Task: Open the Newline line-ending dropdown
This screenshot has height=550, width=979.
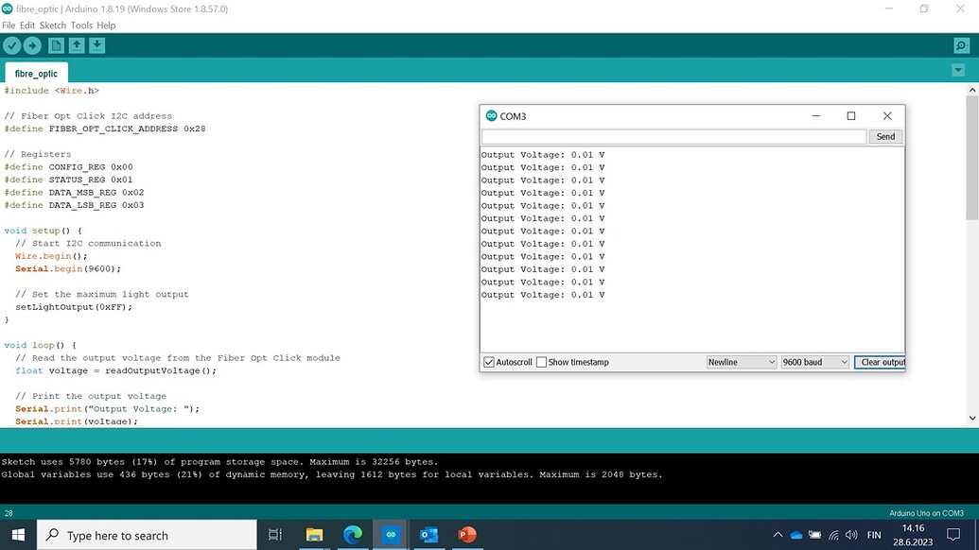Action: (x=742, y=362)
